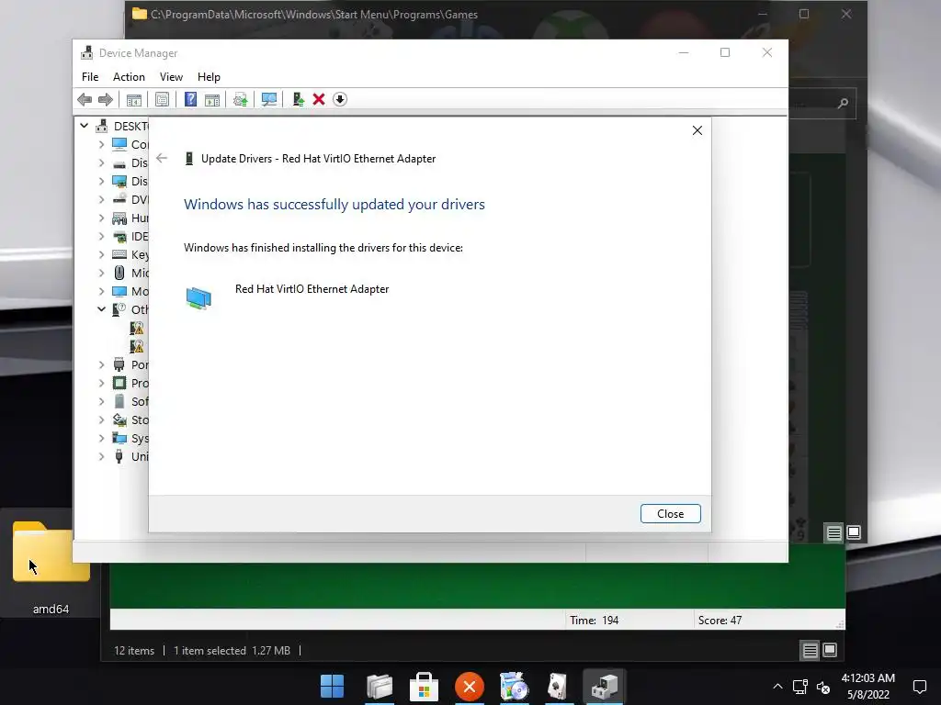941x705 pixels.
Task: Click the blue Help question mark icon
Action: 190,99
